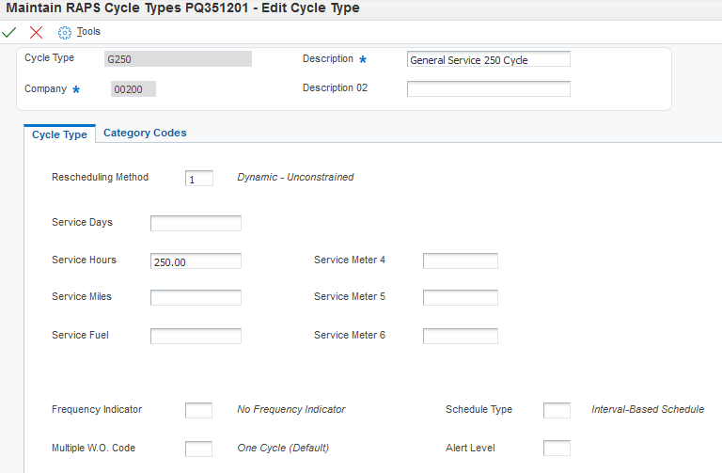Click the Tools gear icon
This screenshot has width=722, height=473.
[x=65, y=32]
